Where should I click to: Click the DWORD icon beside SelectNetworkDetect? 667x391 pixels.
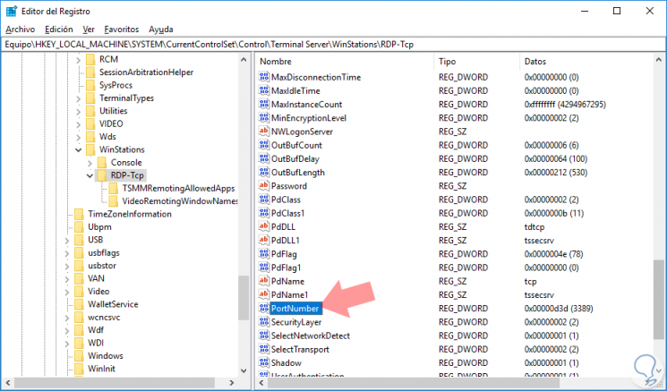tap(264, 336)
